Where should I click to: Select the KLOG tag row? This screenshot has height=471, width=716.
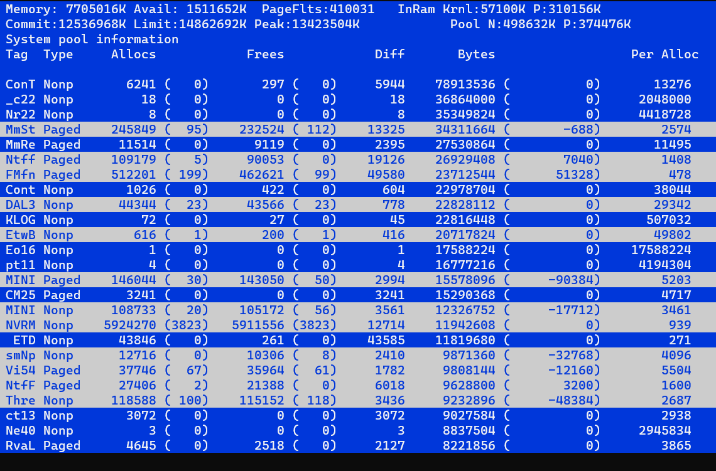coord(358,220)
